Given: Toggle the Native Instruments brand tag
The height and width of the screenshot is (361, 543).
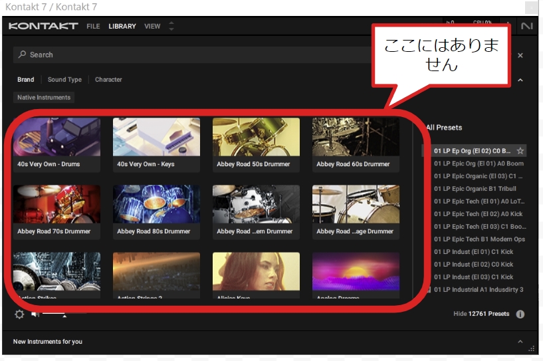Looking at the screenshot, I should pos(44,97).
